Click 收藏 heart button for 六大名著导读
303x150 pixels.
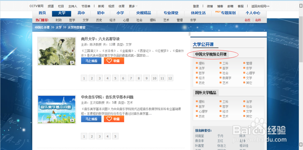pyautogui.click(x=114, y=61)
